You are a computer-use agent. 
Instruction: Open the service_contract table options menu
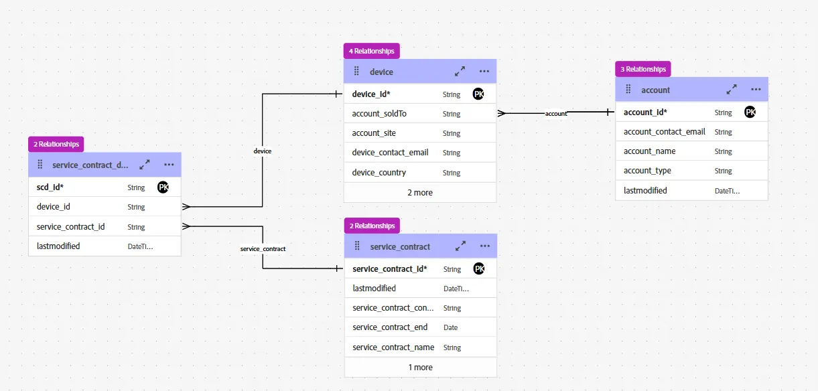click(485, 246)
